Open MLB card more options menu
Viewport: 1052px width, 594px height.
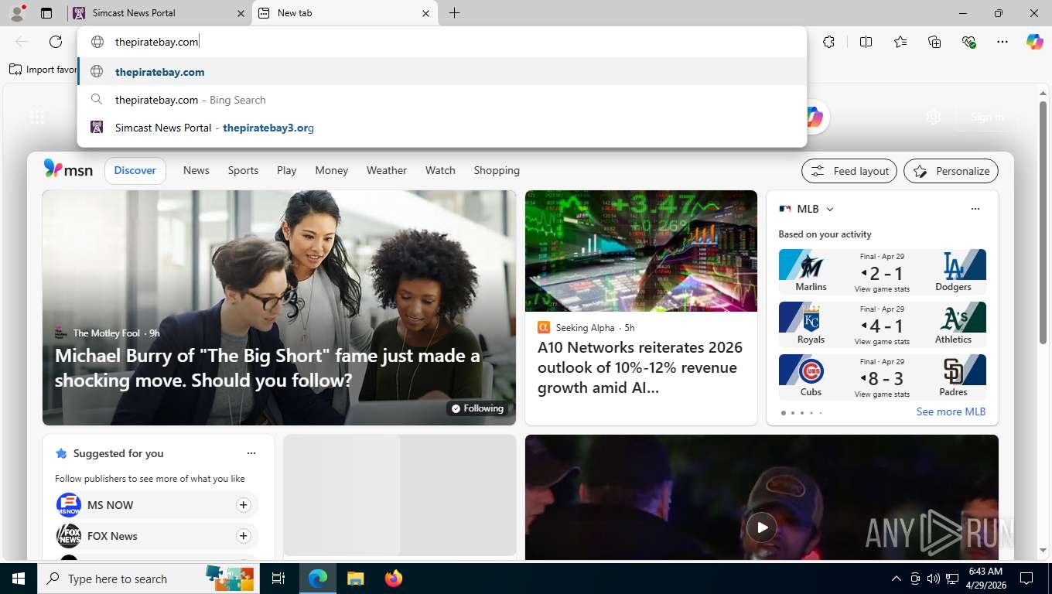point(975,209)
